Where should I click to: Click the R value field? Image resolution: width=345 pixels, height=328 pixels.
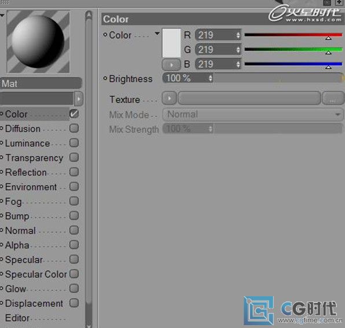click(215, 35)
